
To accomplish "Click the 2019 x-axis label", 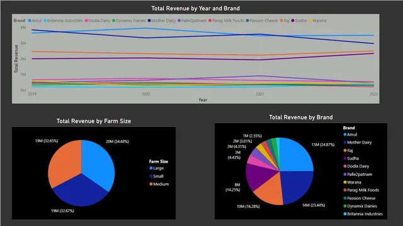I will click(32, 94).
